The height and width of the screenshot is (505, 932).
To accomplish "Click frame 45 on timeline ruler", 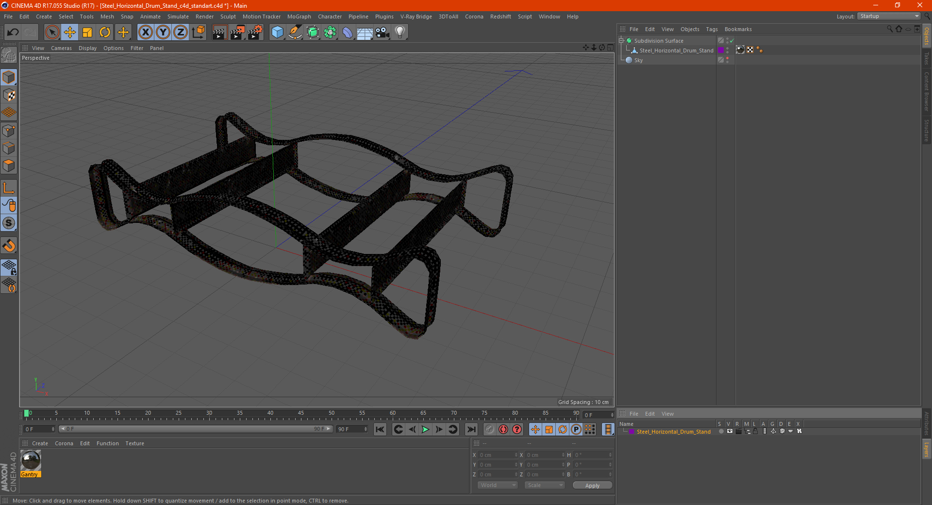I will pyautogui.click(x=301, y=414).
